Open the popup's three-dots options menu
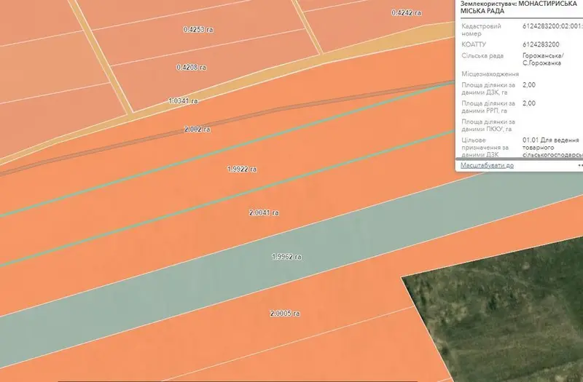This screenshot has width=583, height=382. point(580,165)
